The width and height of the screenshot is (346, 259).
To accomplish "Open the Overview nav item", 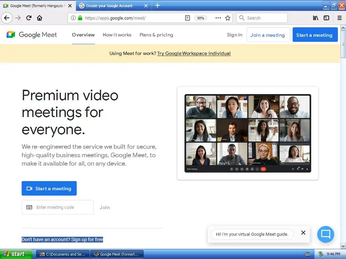I will (83, 35).
